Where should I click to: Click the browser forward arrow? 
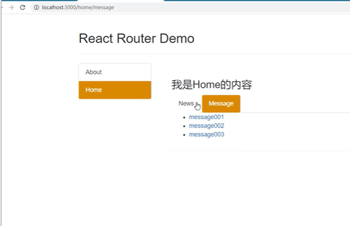click(11, 7)
